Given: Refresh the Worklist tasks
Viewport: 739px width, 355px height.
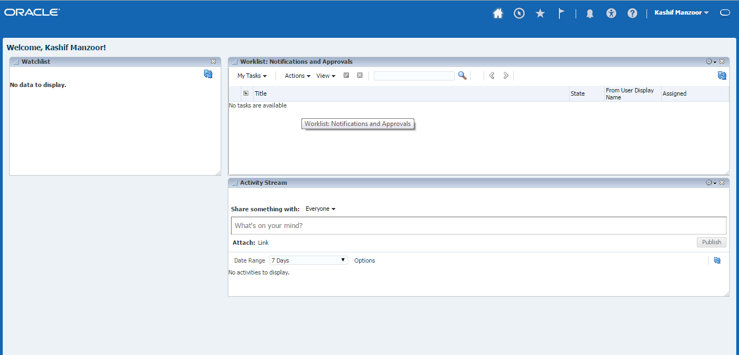Looking at the screenshot, I should (722, 76).
